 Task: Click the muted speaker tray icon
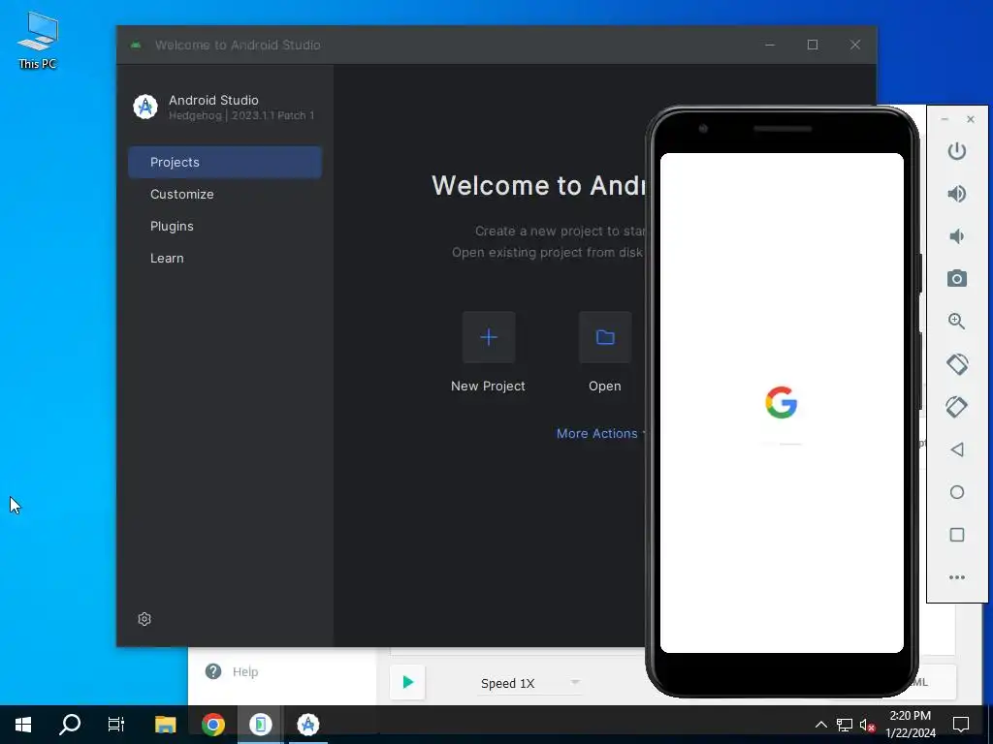pos(868,725)
